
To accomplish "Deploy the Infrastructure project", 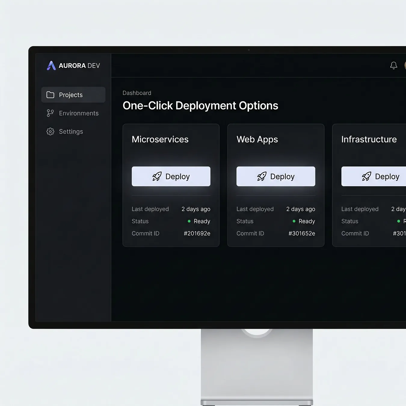I will [374, 176].
